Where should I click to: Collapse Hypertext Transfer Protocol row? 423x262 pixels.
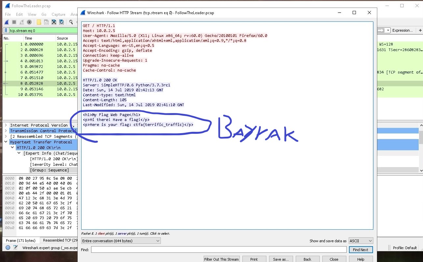(6, 142)
